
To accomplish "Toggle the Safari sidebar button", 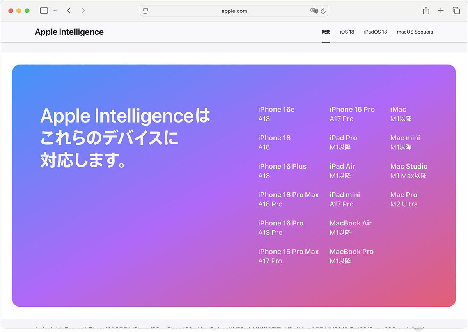I will point(44,11).
